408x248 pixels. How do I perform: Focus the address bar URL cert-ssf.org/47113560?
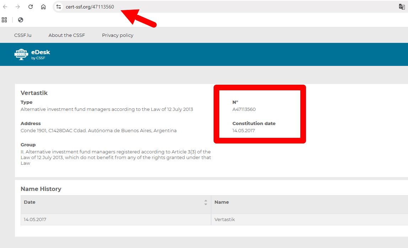click(90, 7)
